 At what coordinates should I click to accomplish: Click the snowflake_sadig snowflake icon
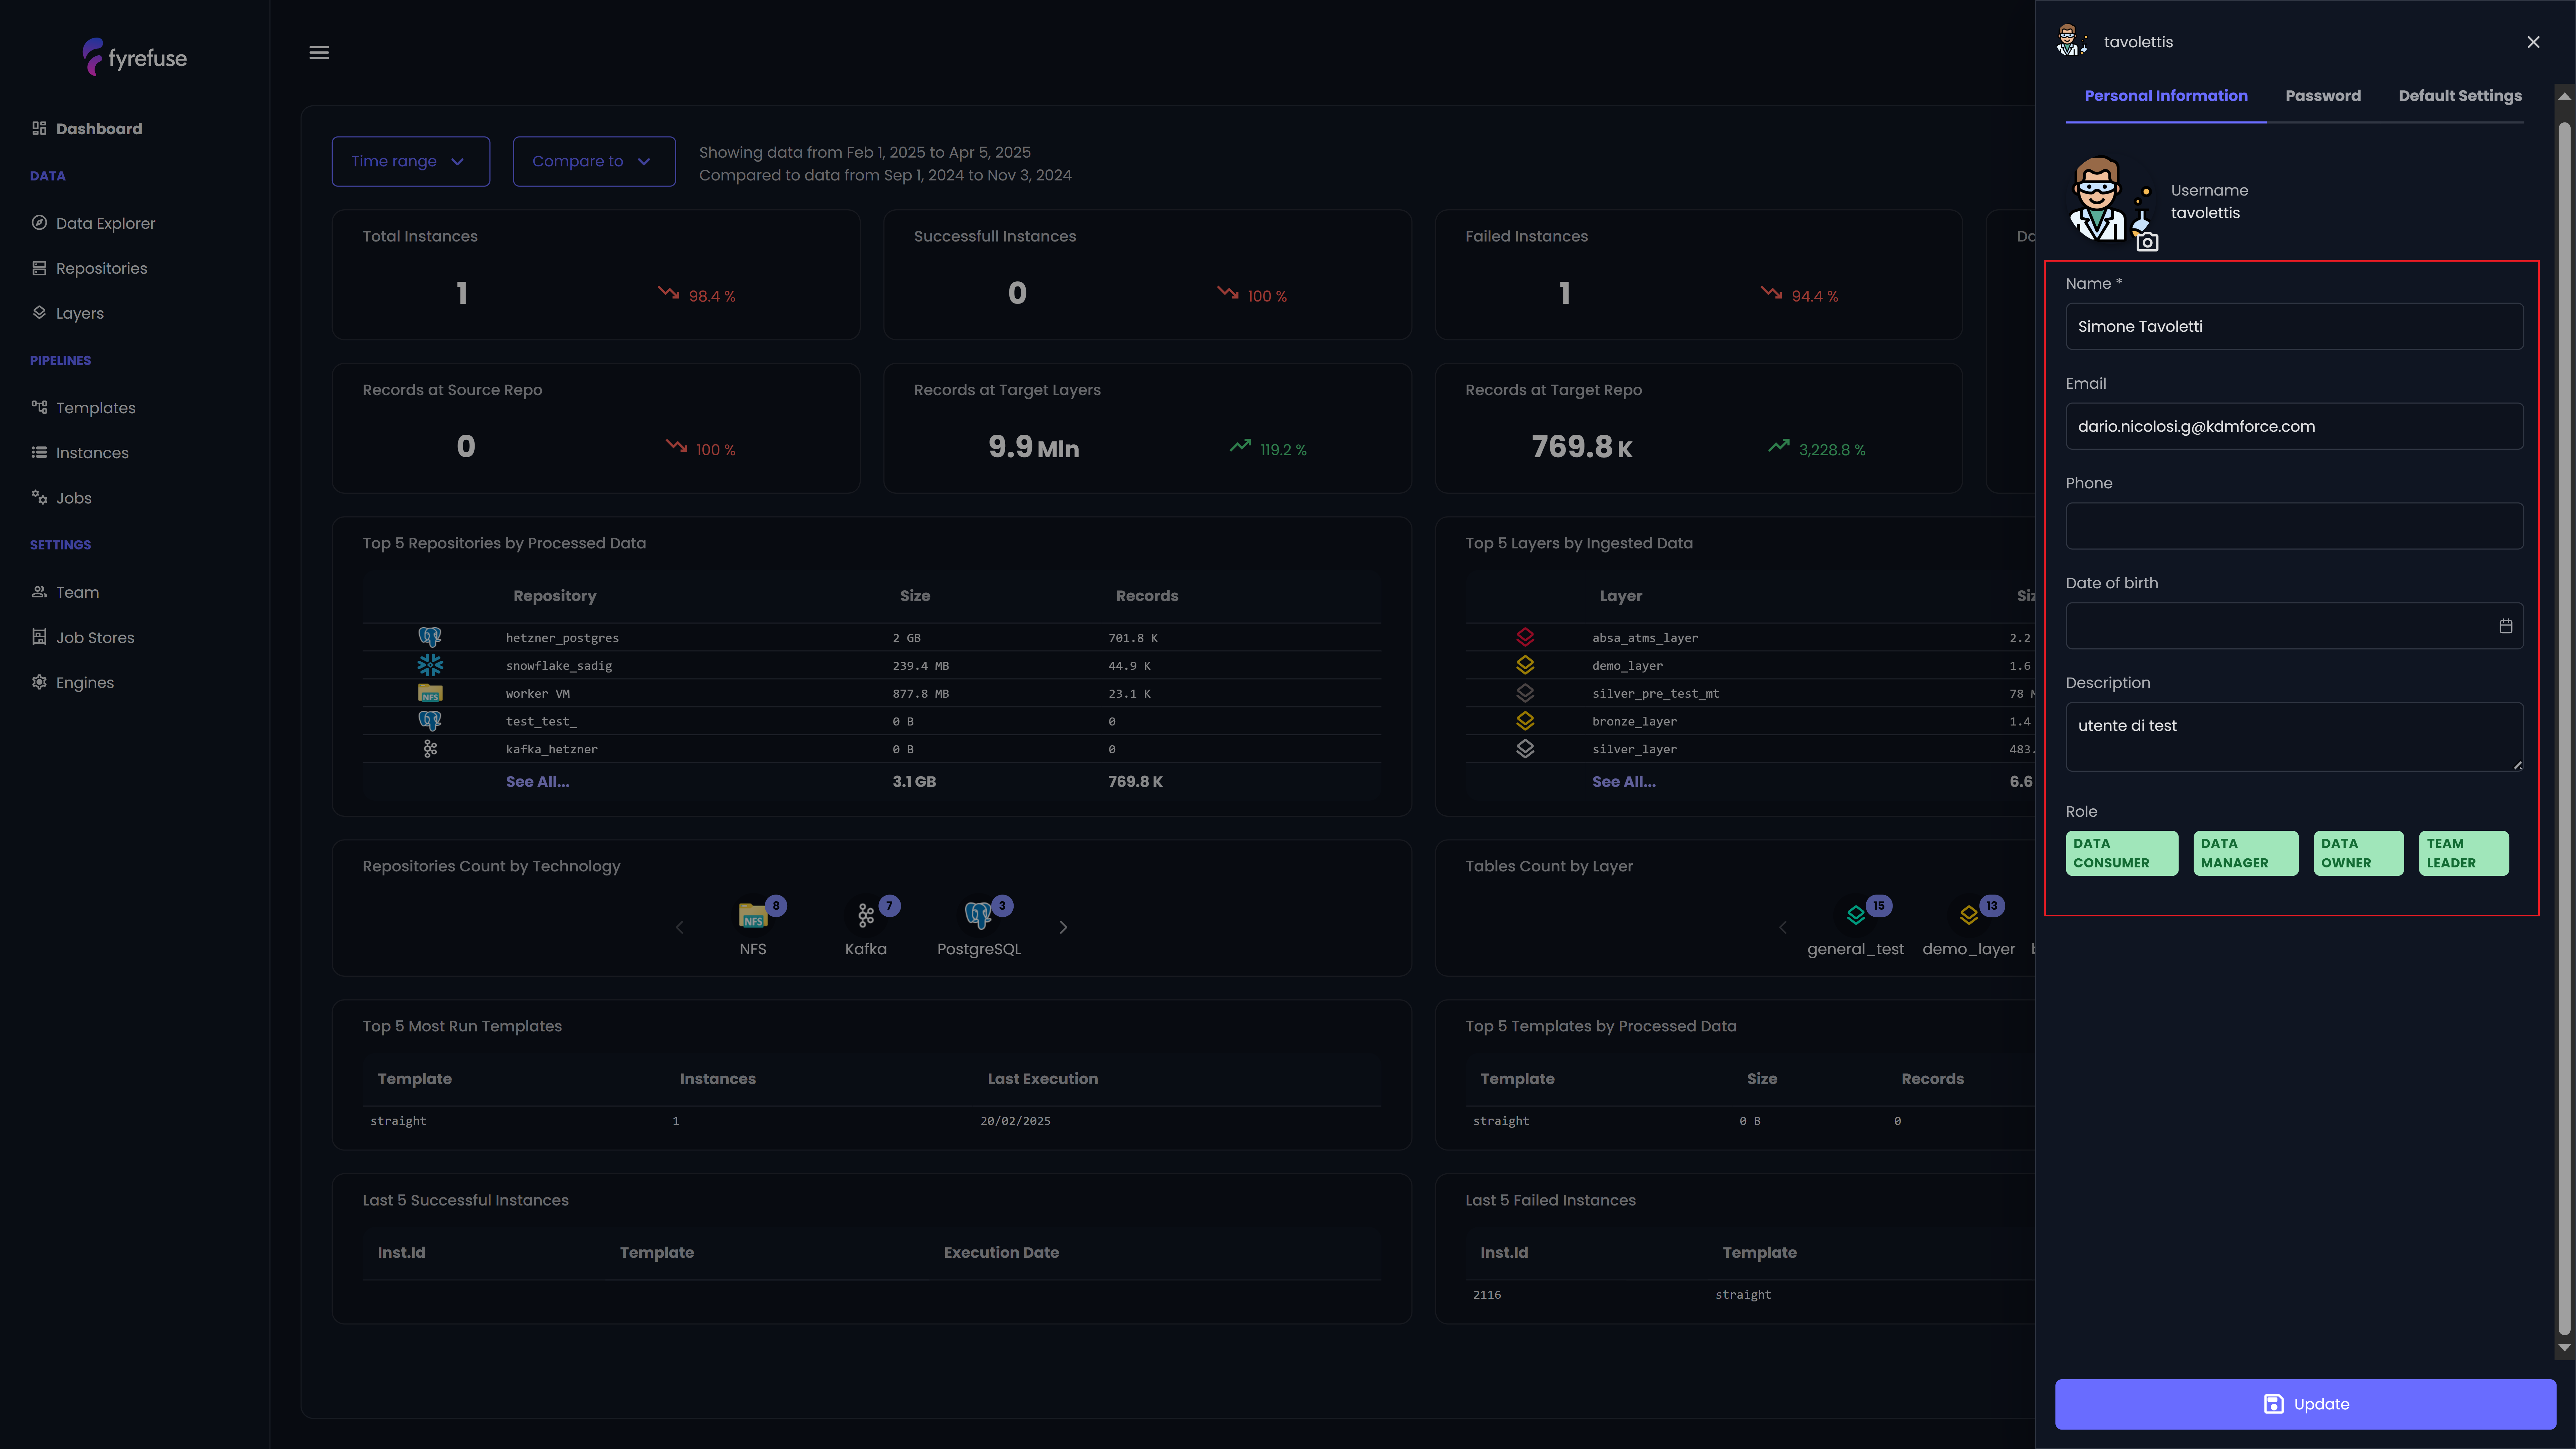430,665
